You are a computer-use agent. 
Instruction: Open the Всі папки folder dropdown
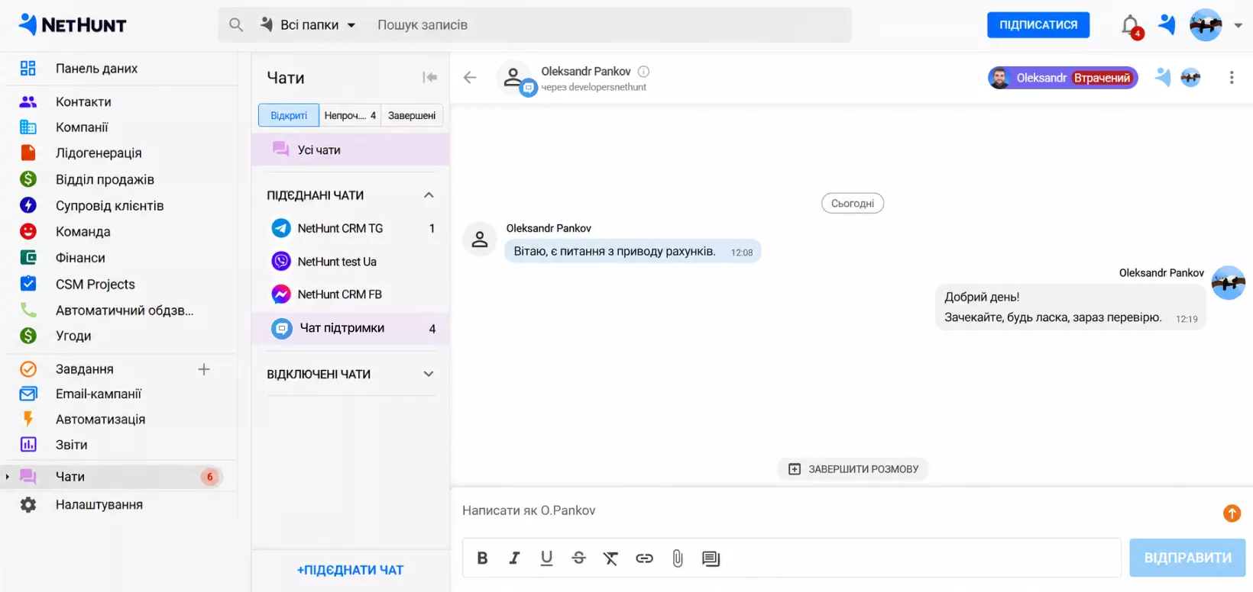(308, 25)
